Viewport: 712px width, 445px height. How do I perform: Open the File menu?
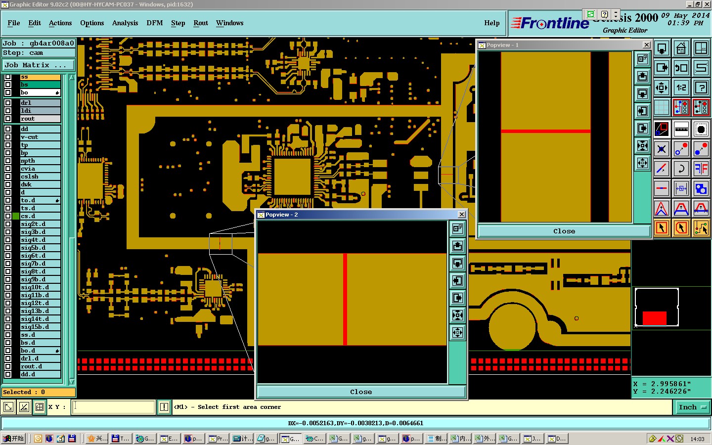click(x=14, y=23)
